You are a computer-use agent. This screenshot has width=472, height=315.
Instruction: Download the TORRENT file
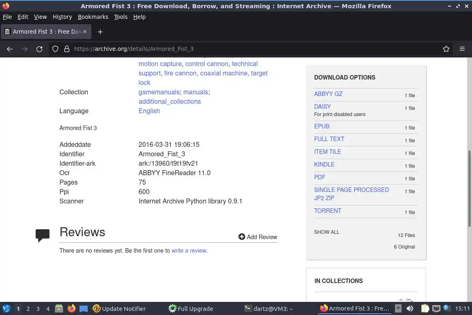tap(327, 211)
